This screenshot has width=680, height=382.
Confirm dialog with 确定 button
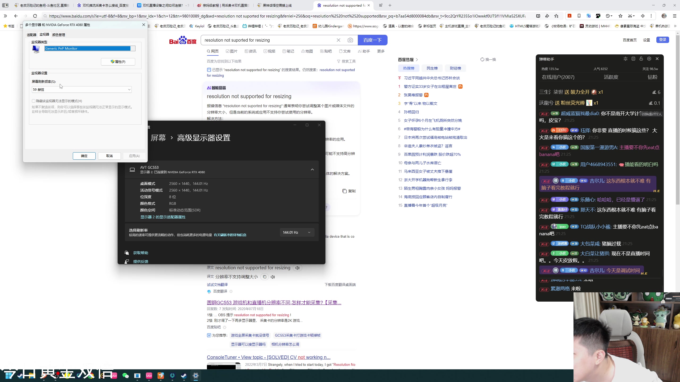click(84, 156)
